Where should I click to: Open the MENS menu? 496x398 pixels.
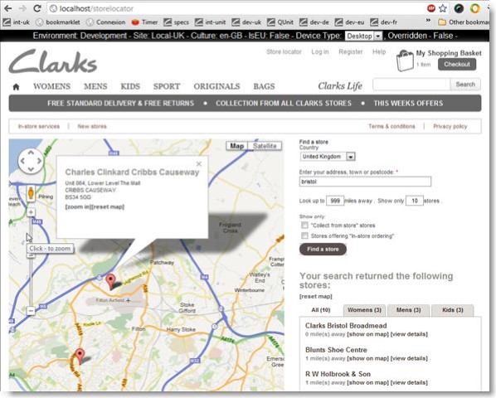coord(95,86)
